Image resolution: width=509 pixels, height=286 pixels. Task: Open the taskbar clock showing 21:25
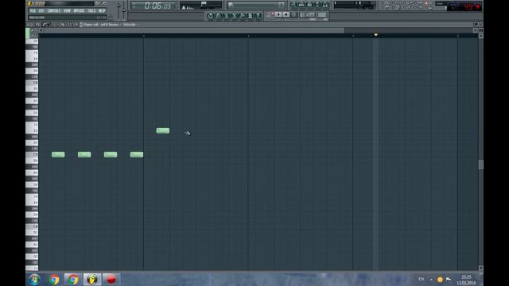(x=466, y=280)
